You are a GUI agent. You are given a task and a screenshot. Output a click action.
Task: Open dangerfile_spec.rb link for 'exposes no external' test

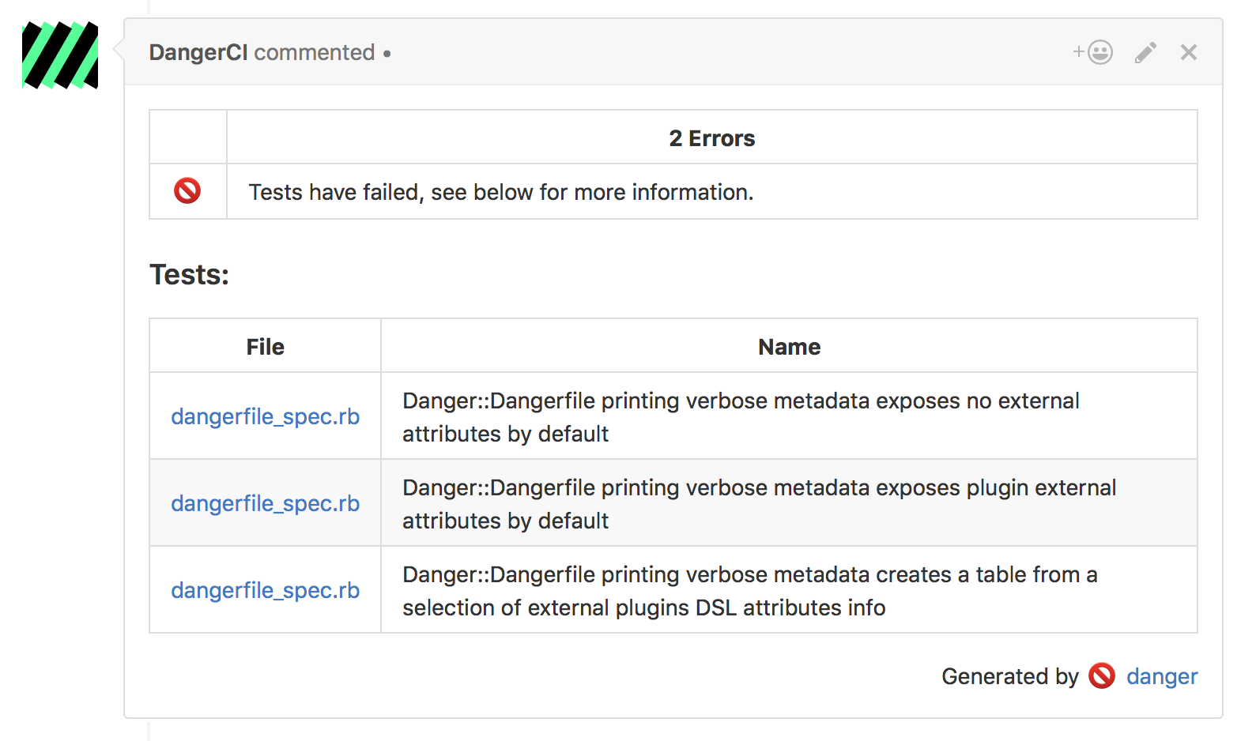[x=266, y=416]
